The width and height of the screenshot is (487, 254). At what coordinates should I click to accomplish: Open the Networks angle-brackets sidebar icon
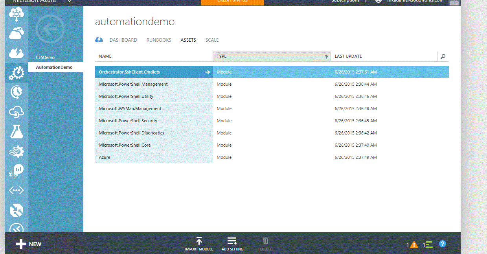tap(17, 190)
